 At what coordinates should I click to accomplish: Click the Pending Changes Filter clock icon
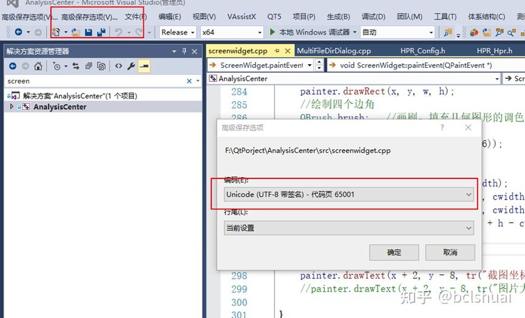coord(56,66)
